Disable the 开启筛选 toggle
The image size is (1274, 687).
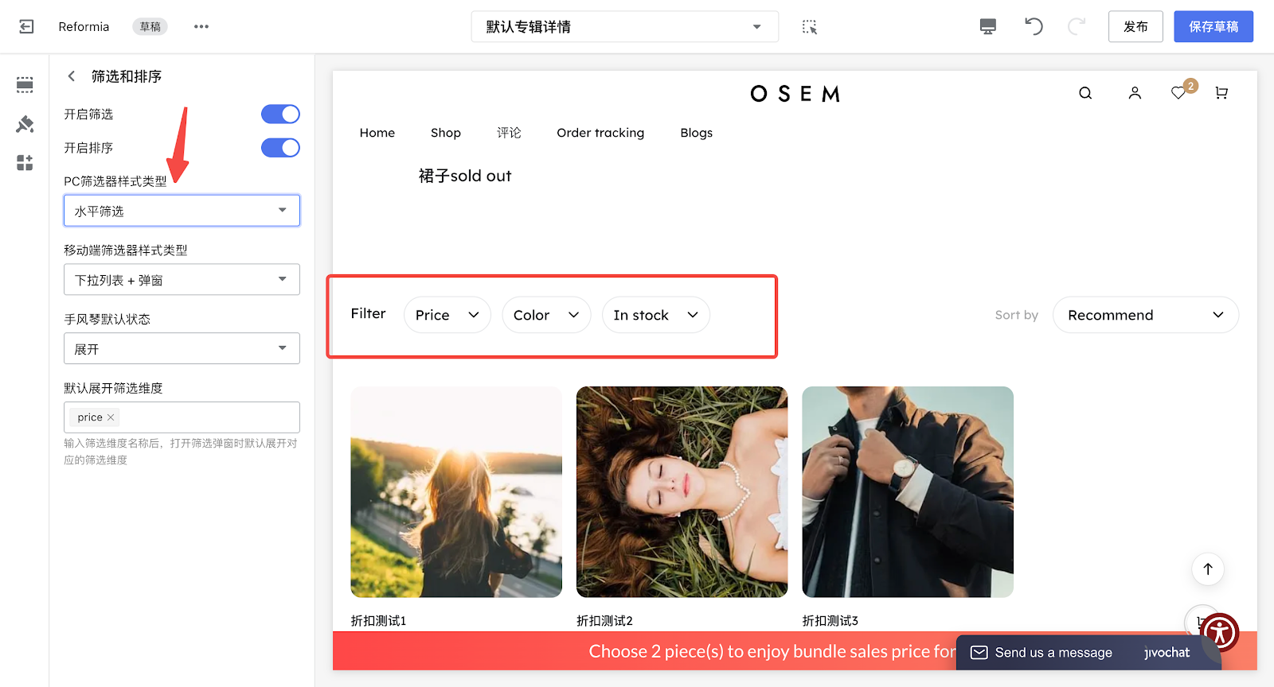(280, 114)
